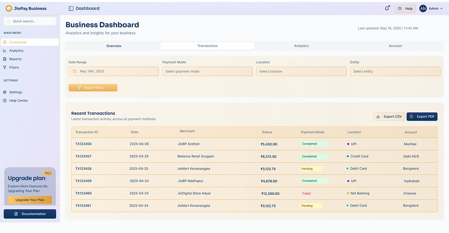Screen dimensions: 449x233
Task: Click amount ₹5,432.00
Action: click(269, 144)
